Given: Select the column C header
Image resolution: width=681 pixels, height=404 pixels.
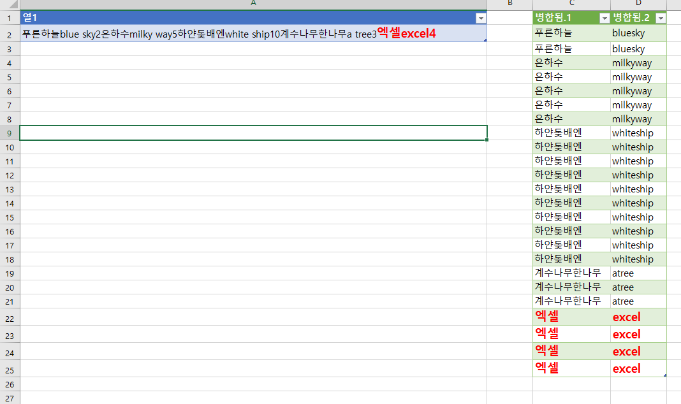Looking at the screenshot, I should point(571,4).
